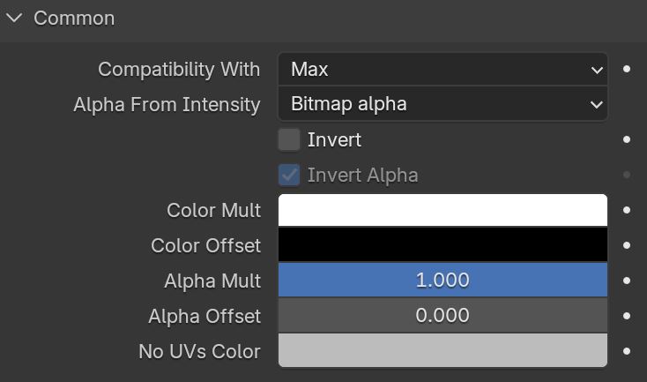Image resolution: width=647 pixels, height=382 pixels.
Task: Enable the Invert checkbox
Action: [289, 139]
